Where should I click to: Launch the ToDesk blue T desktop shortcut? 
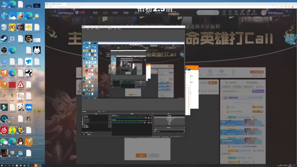coord(29,62)
